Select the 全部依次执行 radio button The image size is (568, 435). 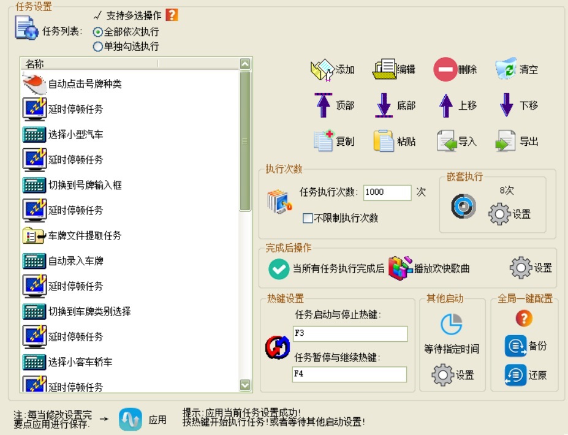(x=97, y=32)
